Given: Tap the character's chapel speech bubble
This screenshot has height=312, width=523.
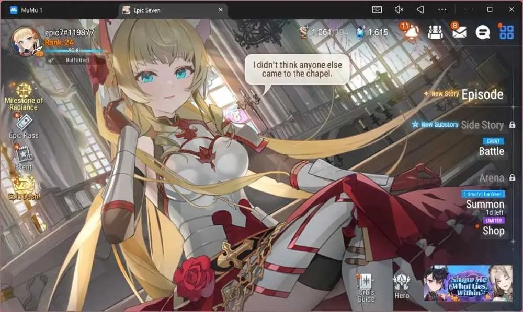Looking at the screenshot, I should click(x=297, y=69).
